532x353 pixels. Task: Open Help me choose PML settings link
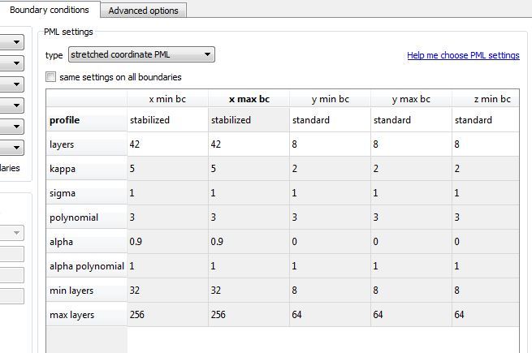(463, 56)
